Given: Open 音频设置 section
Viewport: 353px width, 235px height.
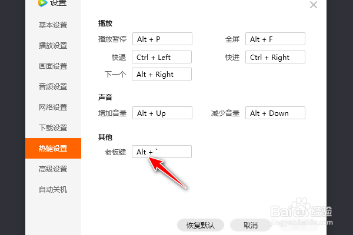Looking at the screenshot, I should pos(53,87).
